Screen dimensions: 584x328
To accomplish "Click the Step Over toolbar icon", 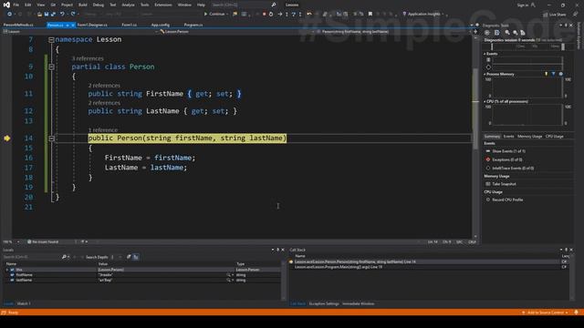I will coord(294,15).
